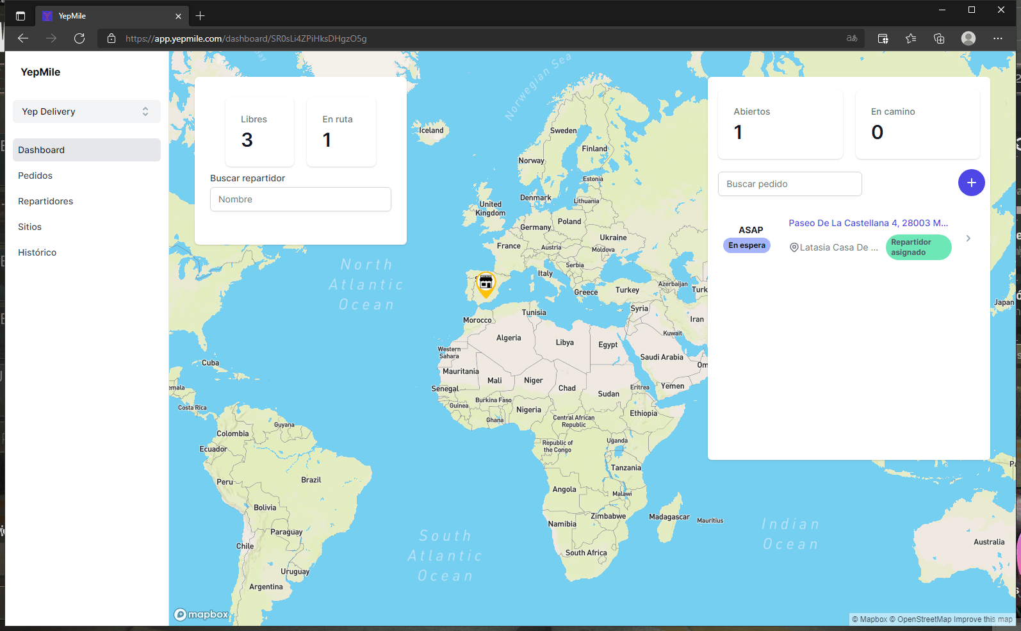The width and height of the screenshot is (1021, 631).
Task: Open the browser collections icon
Action: (x=939, y=38)
